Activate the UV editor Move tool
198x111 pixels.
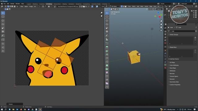3,21
